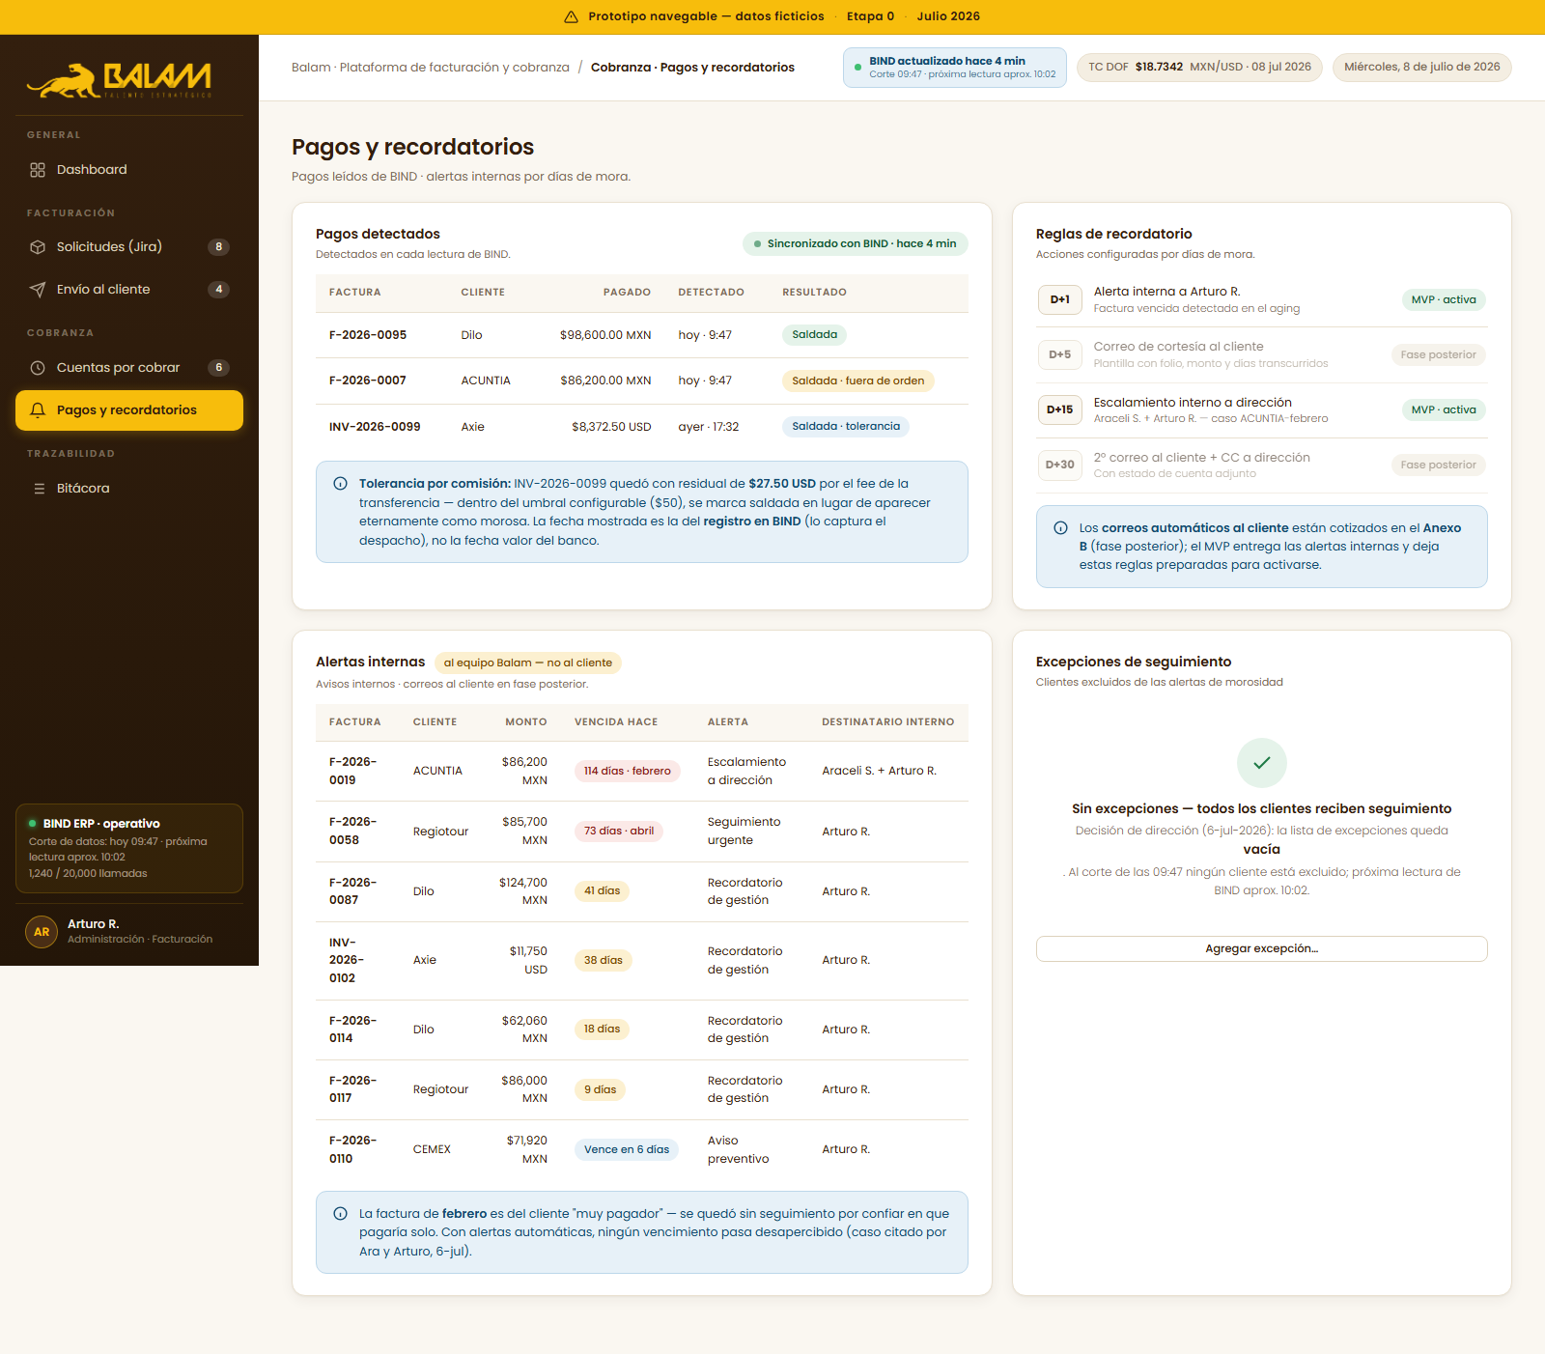This screenshot has width=1545, height=1354.
Task: Click Araceli S. + Arturo R. recipient cell
Action: pyautogui.click(x=880, y=772)
